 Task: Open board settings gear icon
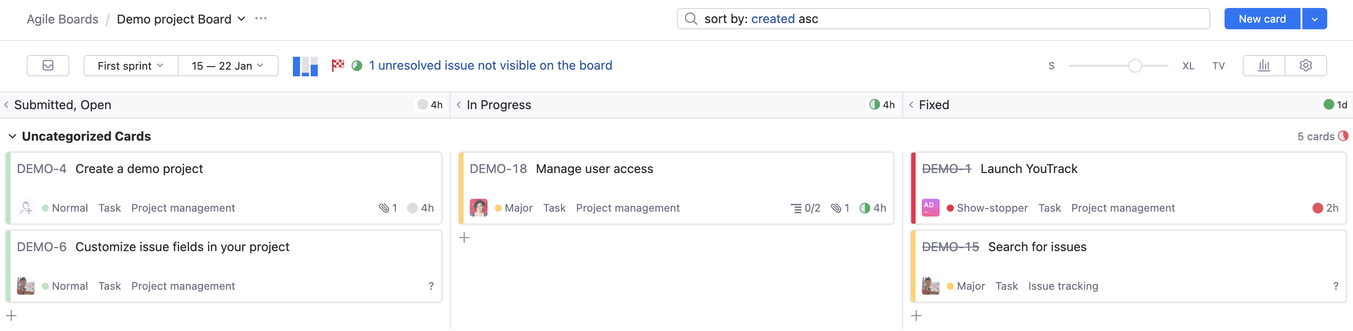(x=1306, y=66)
